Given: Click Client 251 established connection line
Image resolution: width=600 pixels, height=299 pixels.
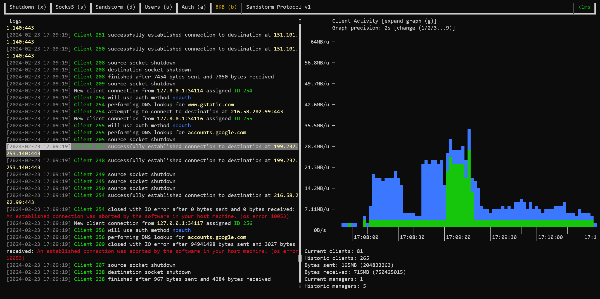Looking at the screenshot, I should pyautogui.click(x=153, y=38).
